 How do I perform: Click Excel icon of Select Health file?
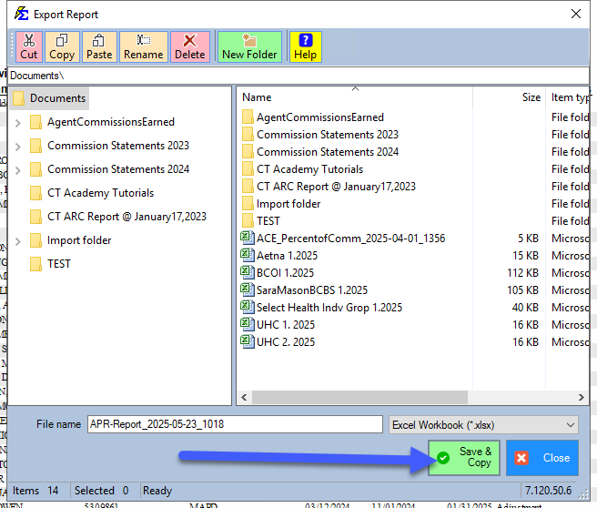[x=248, y=307]
